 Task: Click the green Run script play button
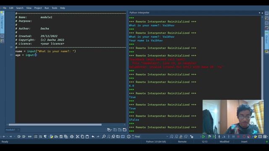tap(203, 137)
